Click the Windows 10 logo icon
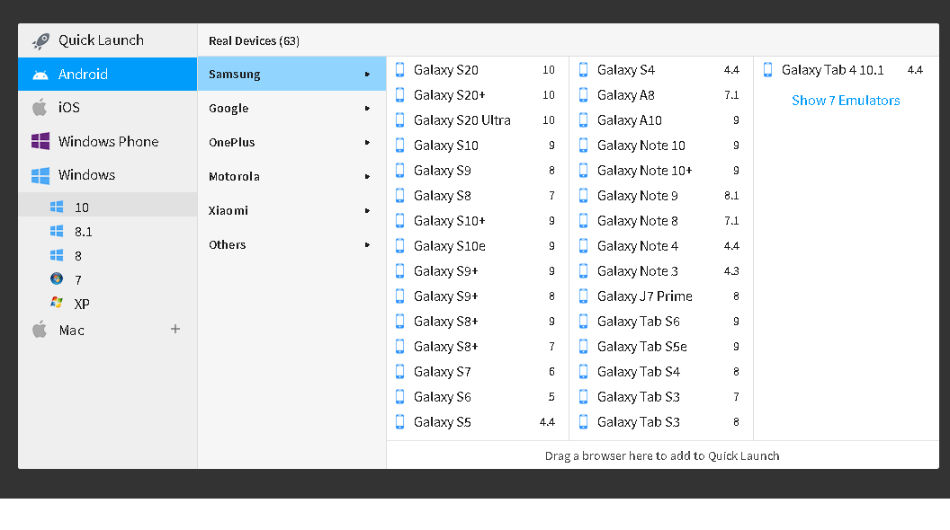This screenshot has height=530, width=950. tap(57, 207)
